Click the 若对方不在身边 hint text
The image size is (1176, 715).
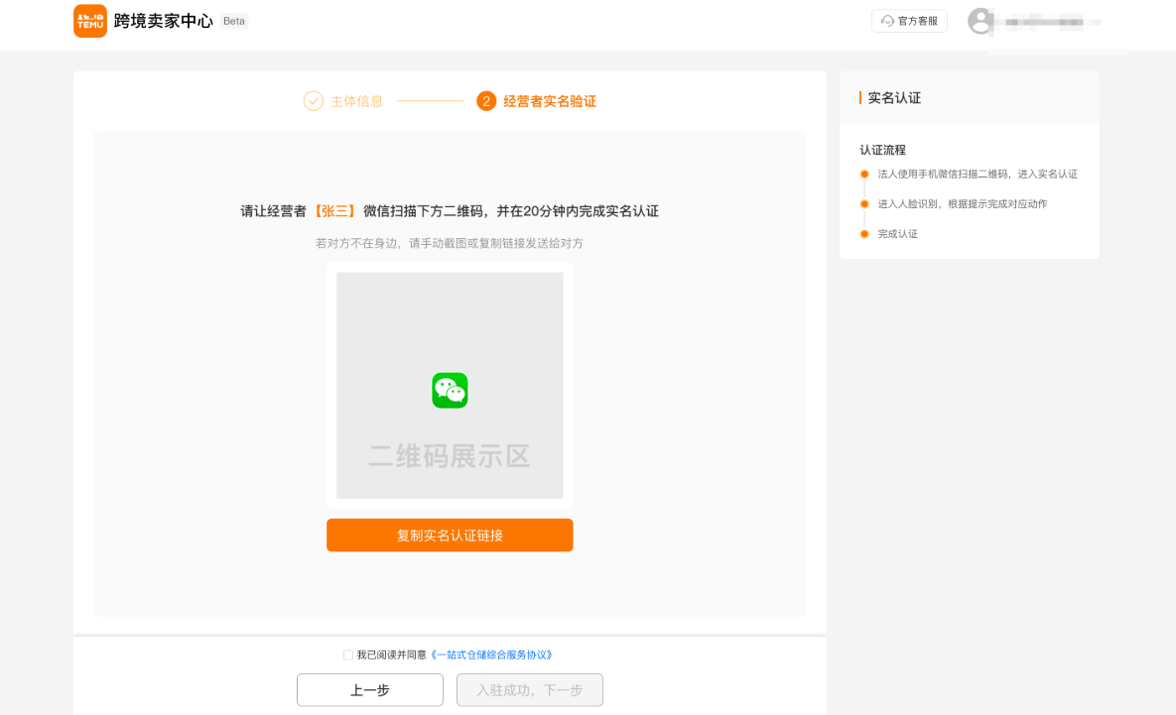pyautogui.click(x=450, y=243)
